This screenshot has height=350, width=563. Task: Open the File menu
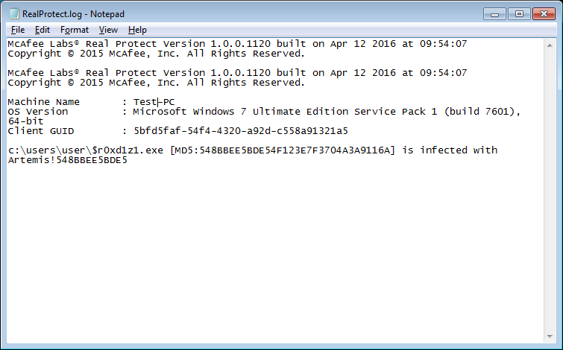click(18, 30)
